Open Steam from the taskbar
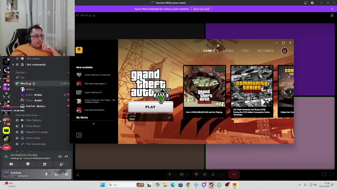The image size is (337, 189). [211, 185]
